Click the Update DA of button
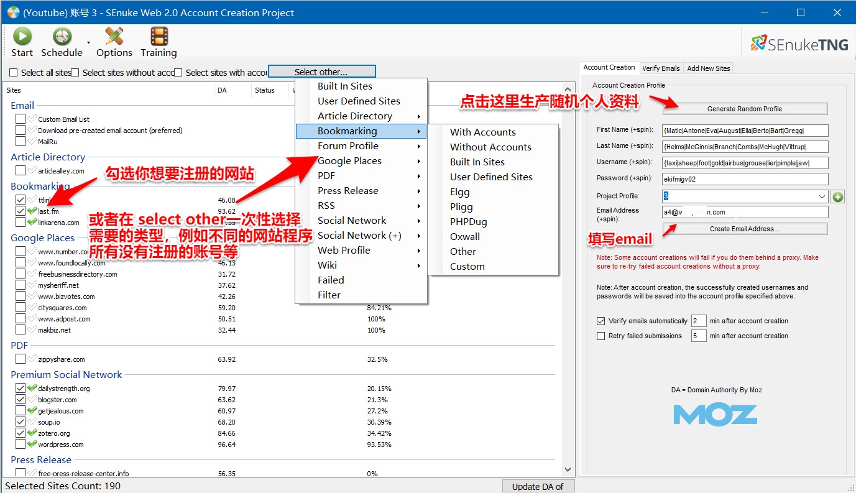Screen dimensions: 856x493 click(538, 487)
